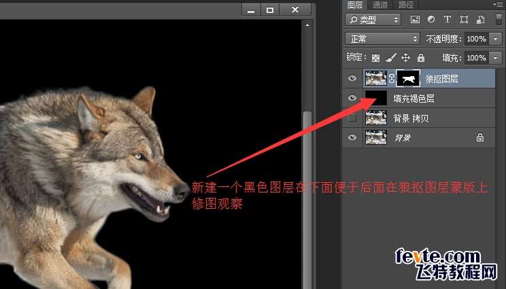Select the layer named 填充褐色层
The width and height of the screenshot is (506, 289).
[x=414, y=99]
